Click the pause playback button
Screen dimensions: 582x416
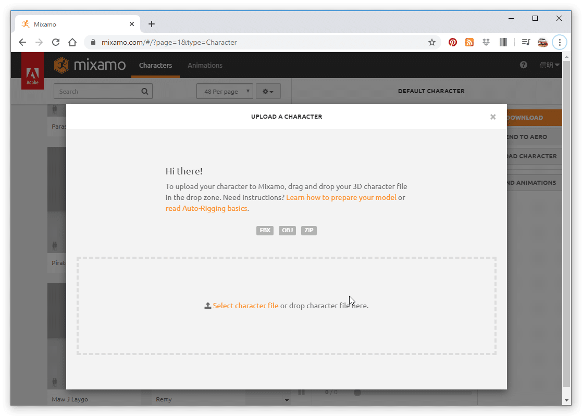301,392
